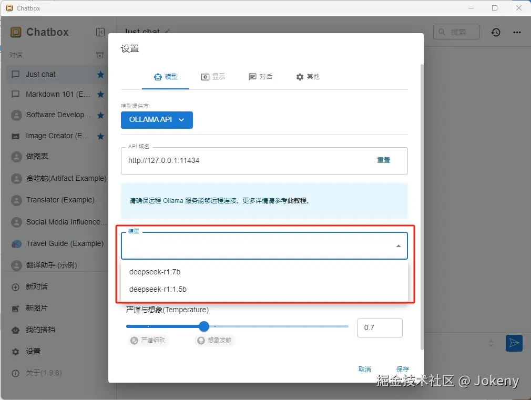The height and width of the screenshot is (400, 531).
Task: Click the archive icon beside 对话 header
Action: point(100,55)
